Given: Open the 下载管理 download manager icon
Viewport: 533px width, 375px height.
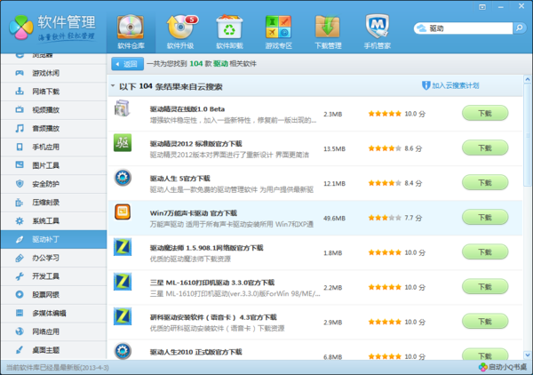Looking at the screenshot, I should tap(328, 28).
